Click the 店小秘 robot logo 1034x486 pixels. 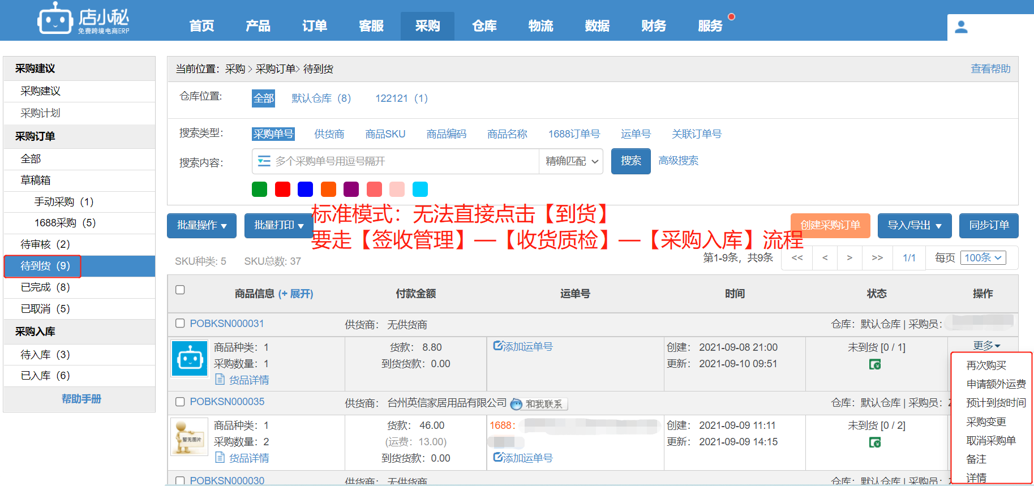pyautogui.click(x=55, y=21)
